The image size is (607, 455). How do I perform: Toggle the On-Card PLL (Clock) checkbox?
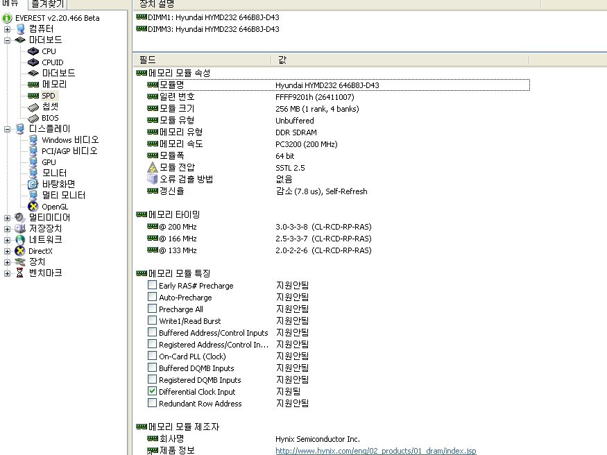(x=153, y=356)
